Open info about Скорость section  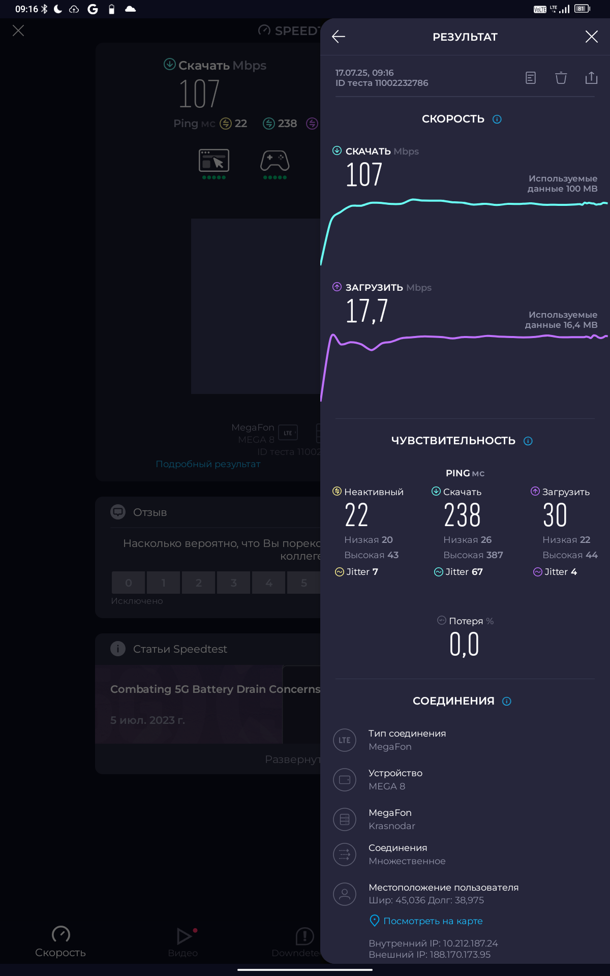497,119
